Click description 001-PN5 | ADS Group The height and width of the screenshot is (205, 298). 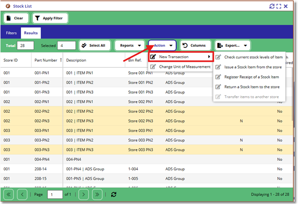click(x=85, y=179)
